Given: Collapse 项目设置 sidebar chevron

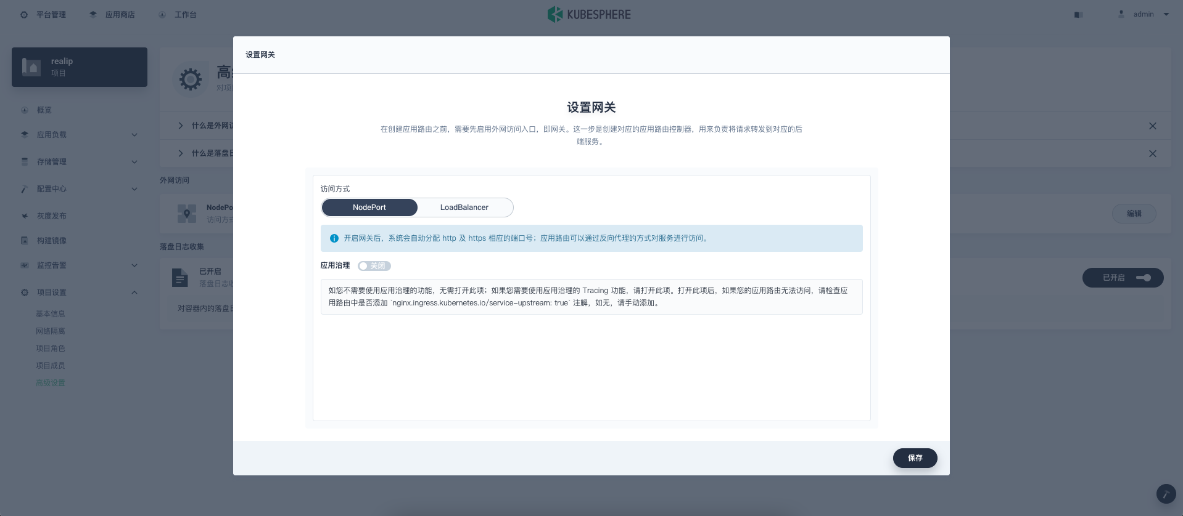Looking at the screenshot, I should click(x=134, y=292).
